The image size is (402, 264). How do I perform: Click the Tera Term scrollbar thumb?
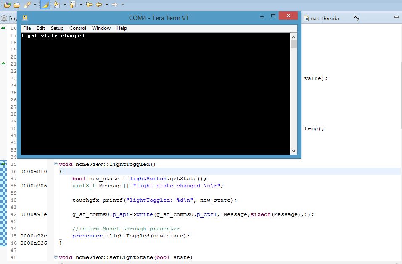coord(294,44)
